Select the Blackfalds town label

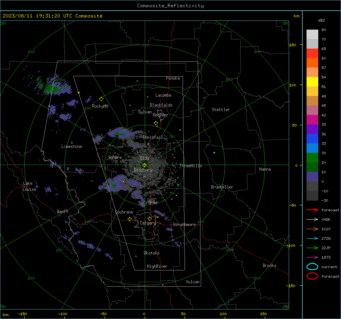point(161,105)
